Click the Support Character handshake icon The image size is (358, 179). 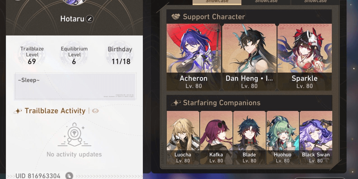point(176,17)
